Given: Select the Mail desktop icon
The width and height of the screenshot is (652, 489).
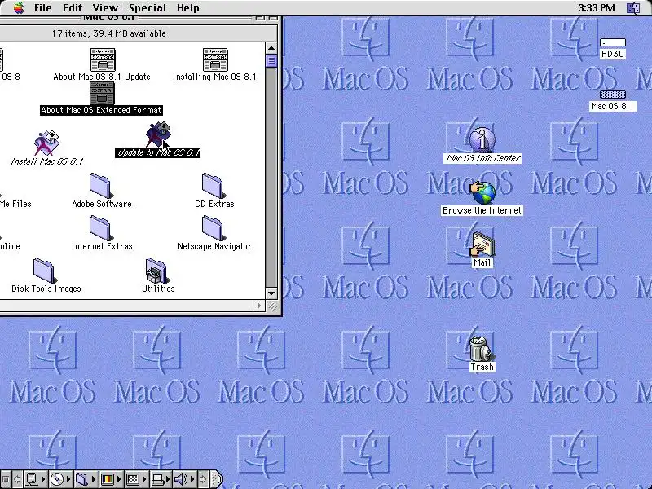Looking at the screenshot, I should click(x=482, y=250).
